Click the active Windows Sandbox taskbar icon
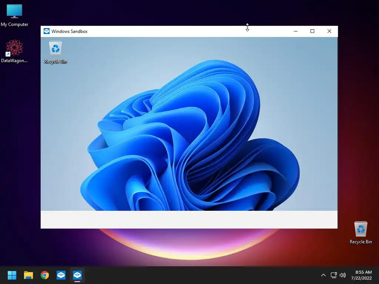The image size is (379, 284). click(x=77, y=275)
